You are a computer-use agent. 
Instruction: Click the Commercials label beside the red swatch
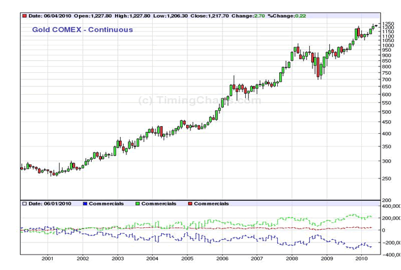click(x=211, y=203)
